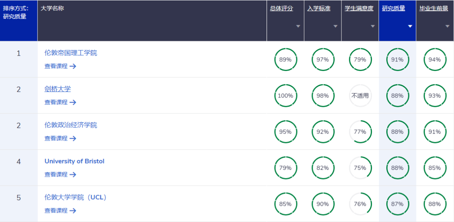Sort the table by the 总体评分 header

281,8
